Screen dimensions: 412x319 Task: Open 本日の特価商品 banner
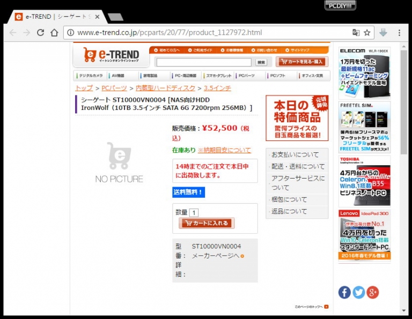tap(297, 118)
